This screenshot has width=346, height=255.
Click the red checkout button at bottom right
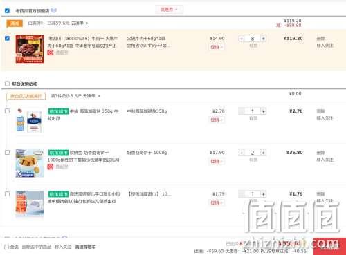pyautogui.click(x=329, y=247)
